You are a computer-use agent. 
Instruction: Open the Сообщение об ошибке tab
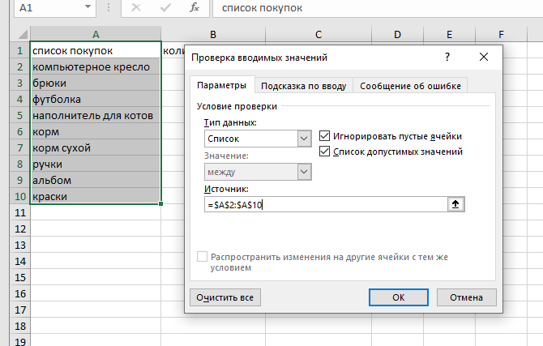[x=411, y=86]
